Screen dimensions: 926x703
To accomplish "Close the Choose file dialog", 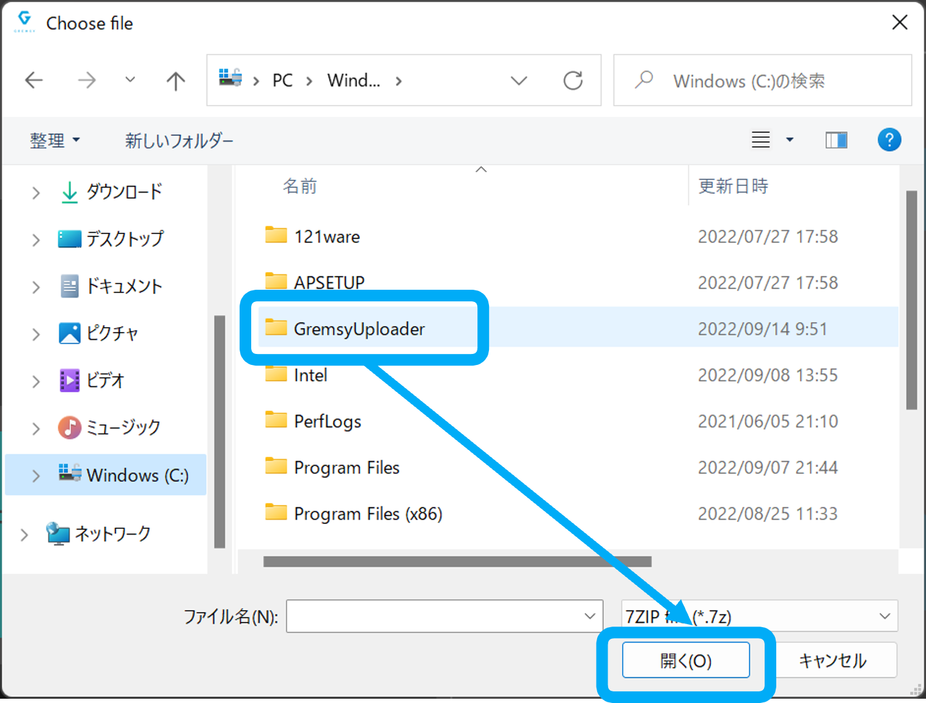I will tap(900, 23).
